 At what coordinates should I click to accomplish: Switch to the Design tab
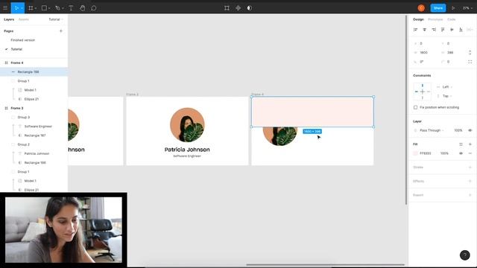[x=418, y=19]
